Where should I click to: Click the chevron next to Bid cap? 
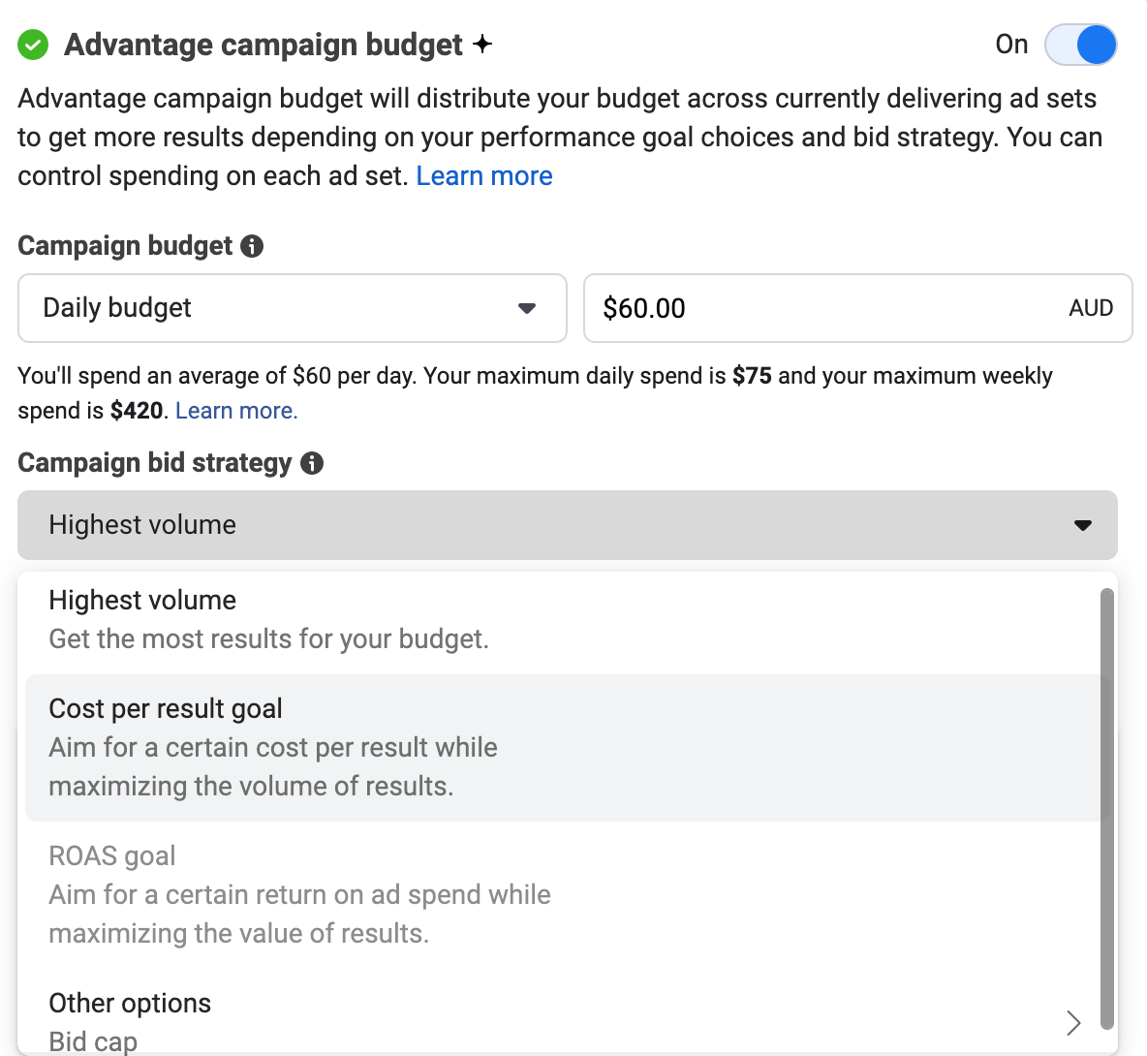click(1073, 1022)
